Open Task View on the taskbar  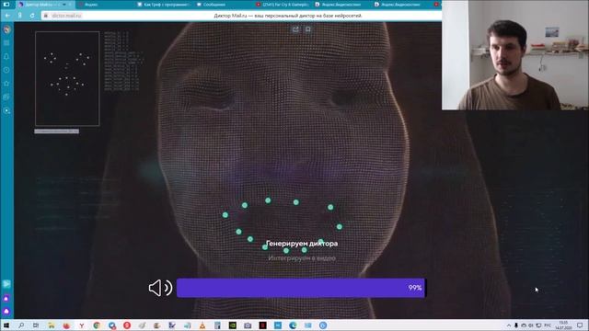pyautogui.click(x=36, y=325)
